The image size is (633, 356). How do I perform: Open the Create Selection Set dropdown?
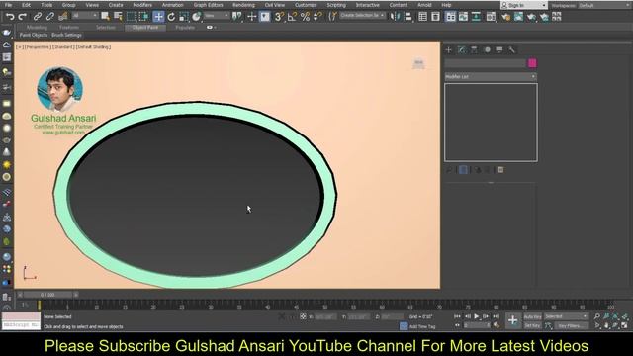tap(362, 16)
